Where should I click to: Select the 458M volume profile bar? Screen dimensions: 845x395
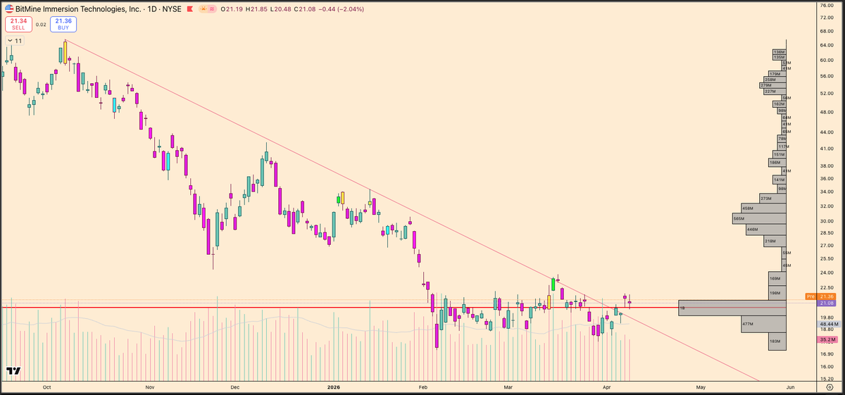pyautogui.click(x=763, y=208)
